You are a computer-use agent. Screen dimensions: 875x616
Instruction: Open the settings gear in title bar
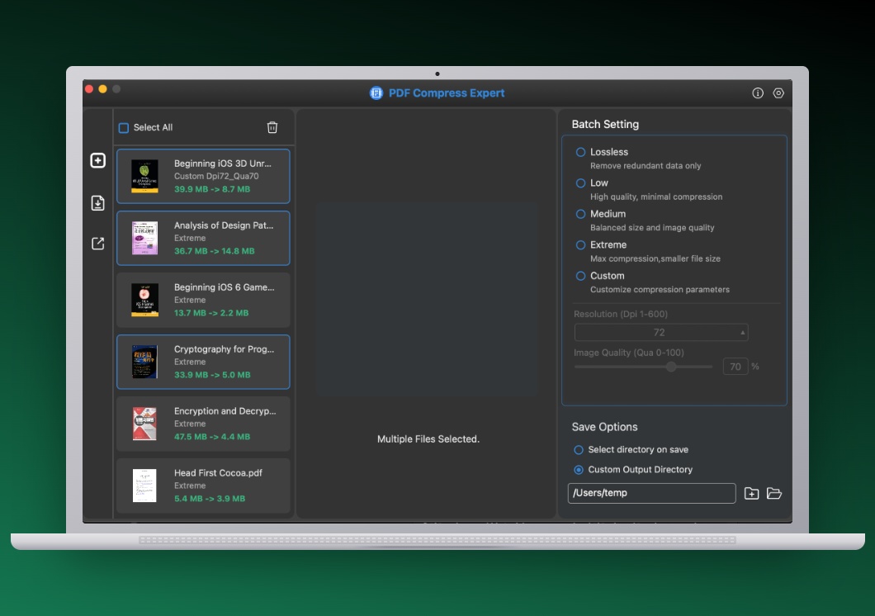[x=778, y=93]
